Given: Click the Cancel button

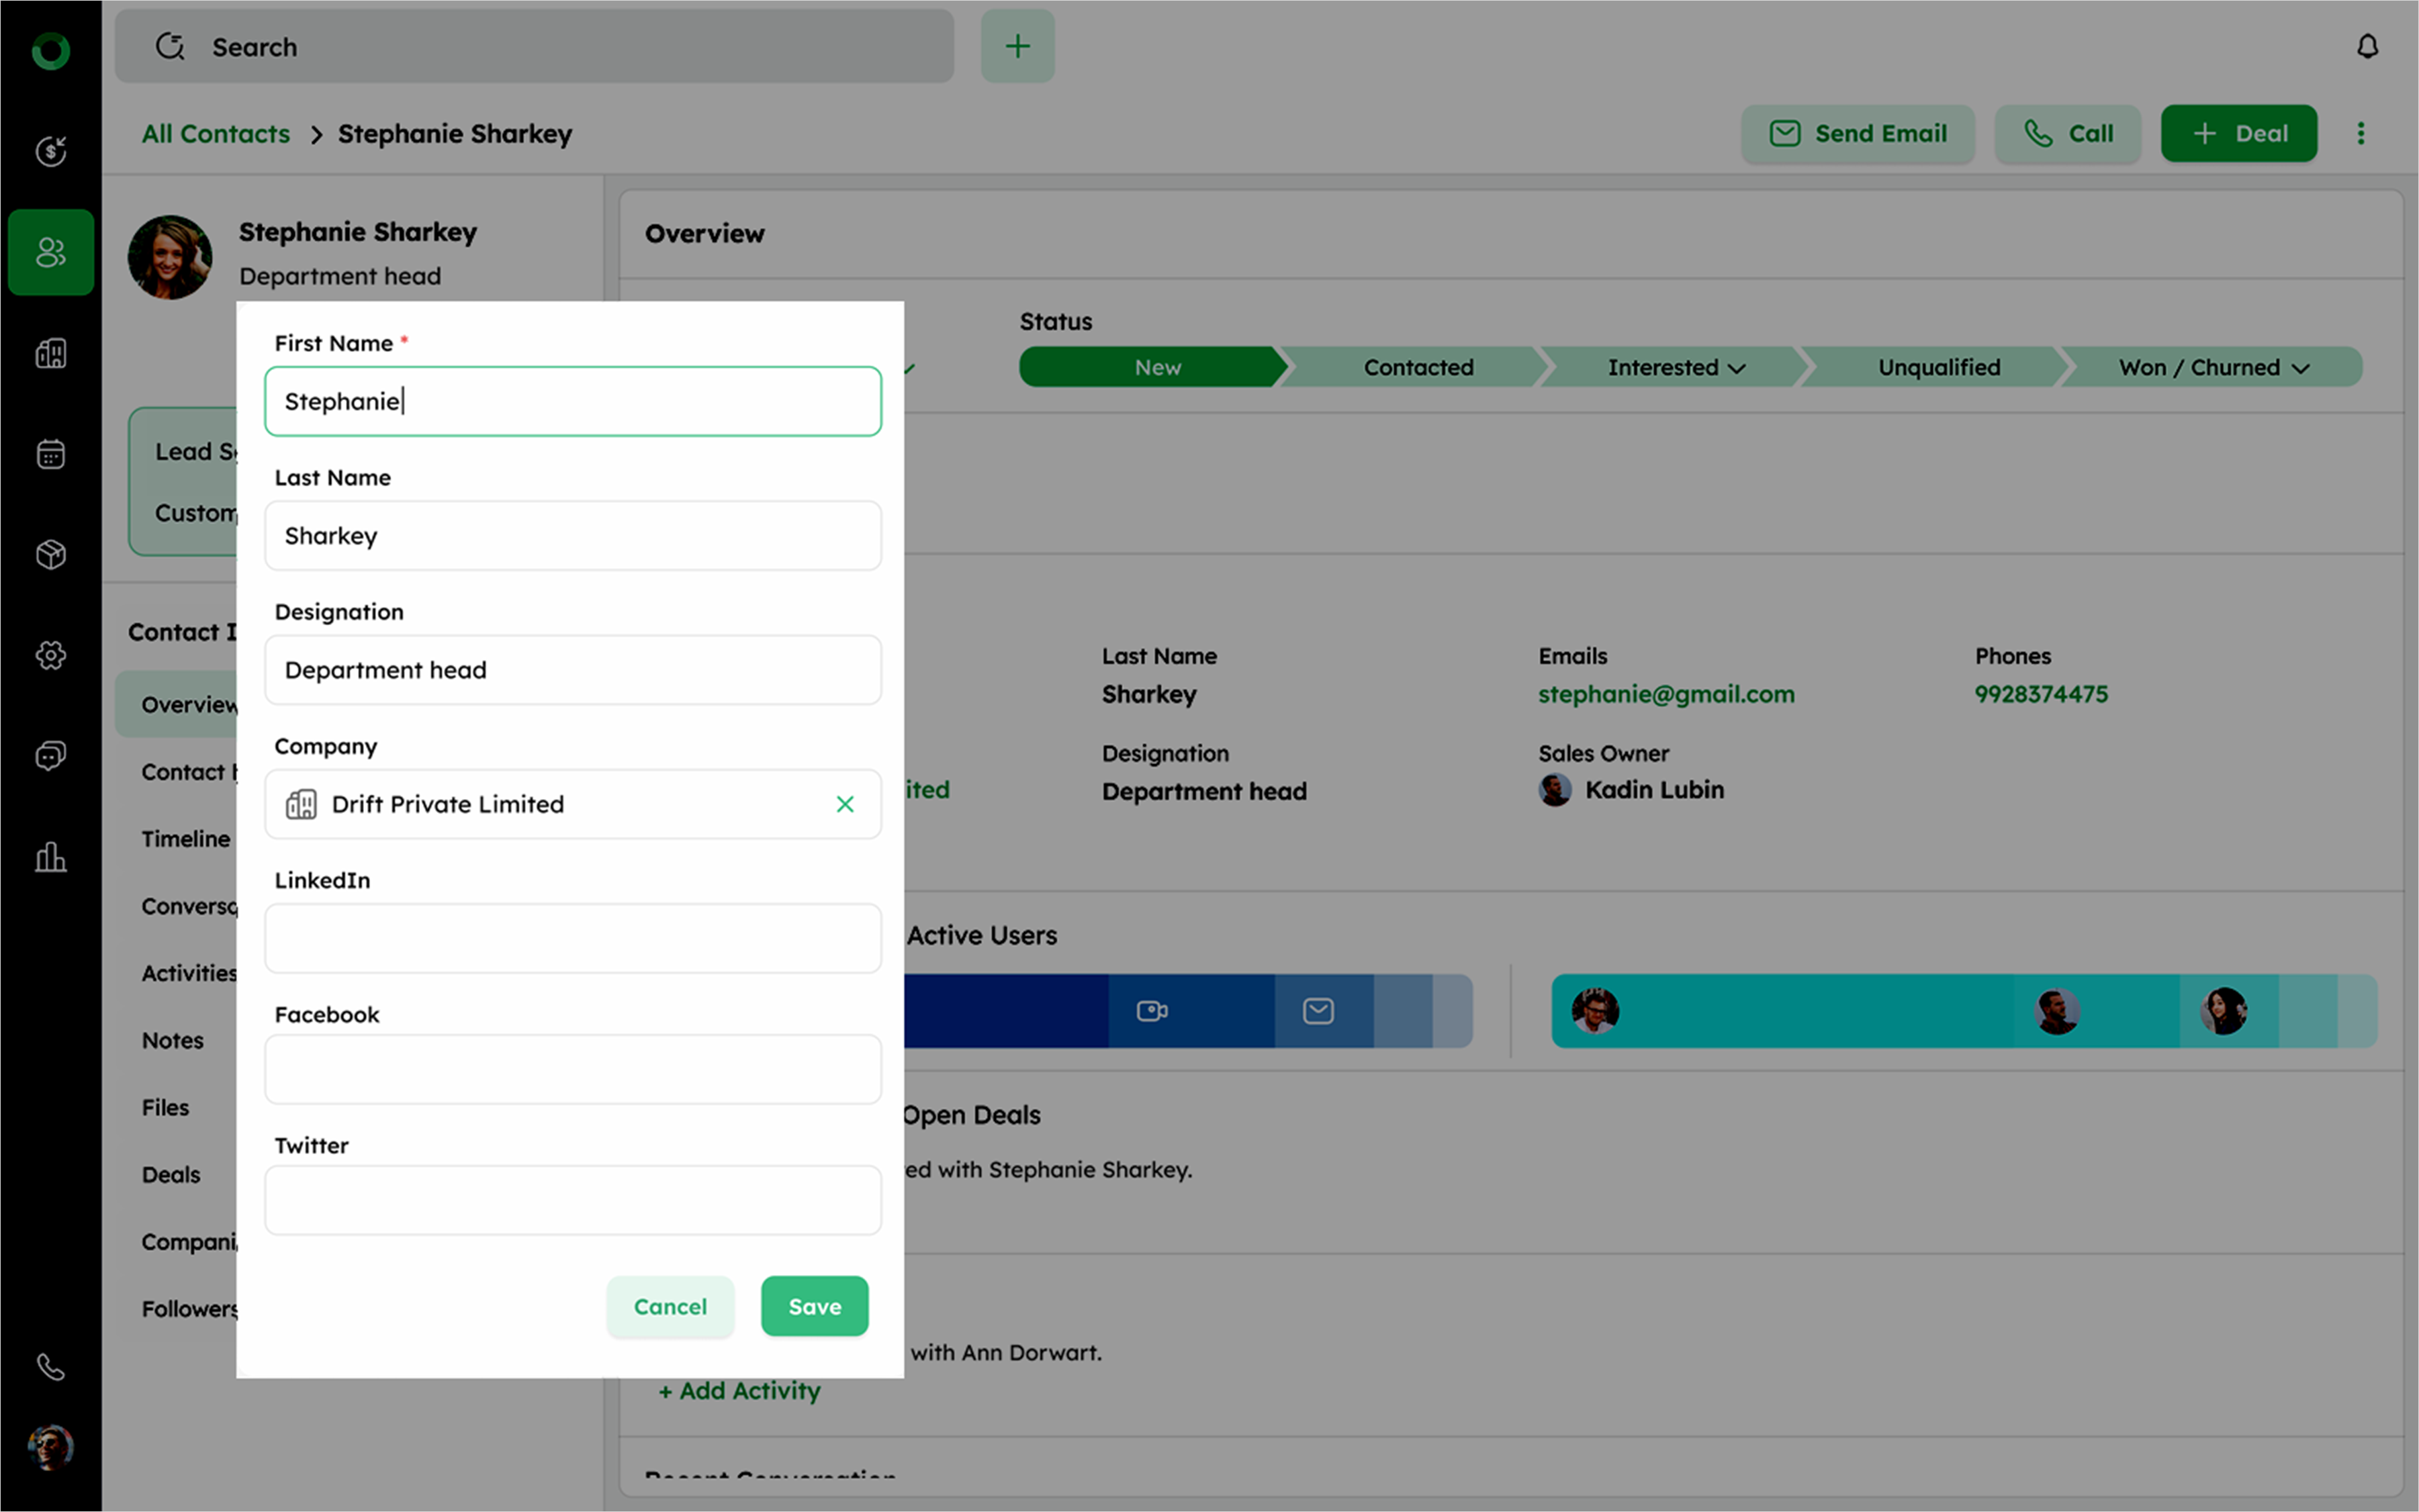Looking at the screenshot, I should 669,1306.
